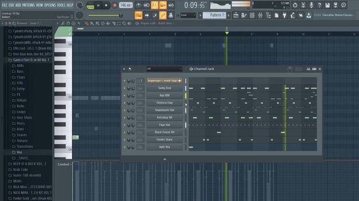Mute the Tanky Kick channel green LED
The image size is (359, 201).
(125, 88)
